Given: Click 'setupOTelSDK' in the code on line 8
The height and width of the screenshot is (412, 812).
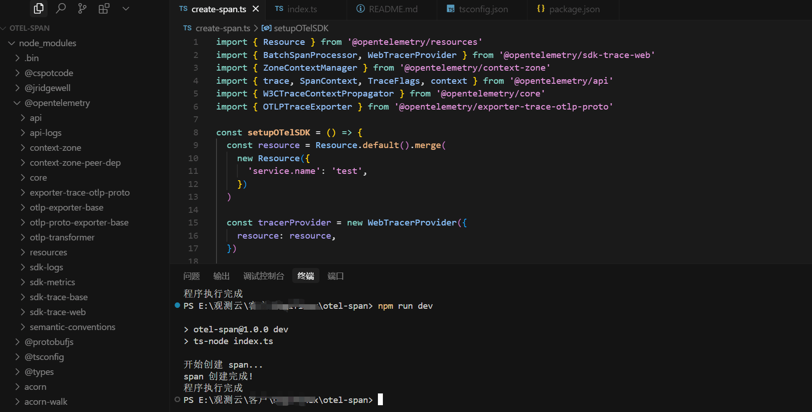Looking at the screenshot, I should click(279, 132).
